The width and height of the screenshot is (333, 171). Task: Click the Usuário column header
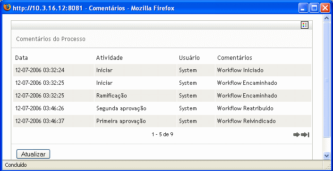[189, 58]
